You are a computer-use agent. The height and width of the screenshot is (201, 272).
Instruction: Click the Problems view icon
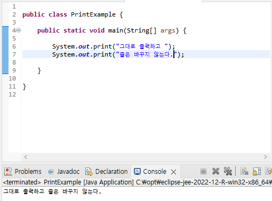point(8,172)
